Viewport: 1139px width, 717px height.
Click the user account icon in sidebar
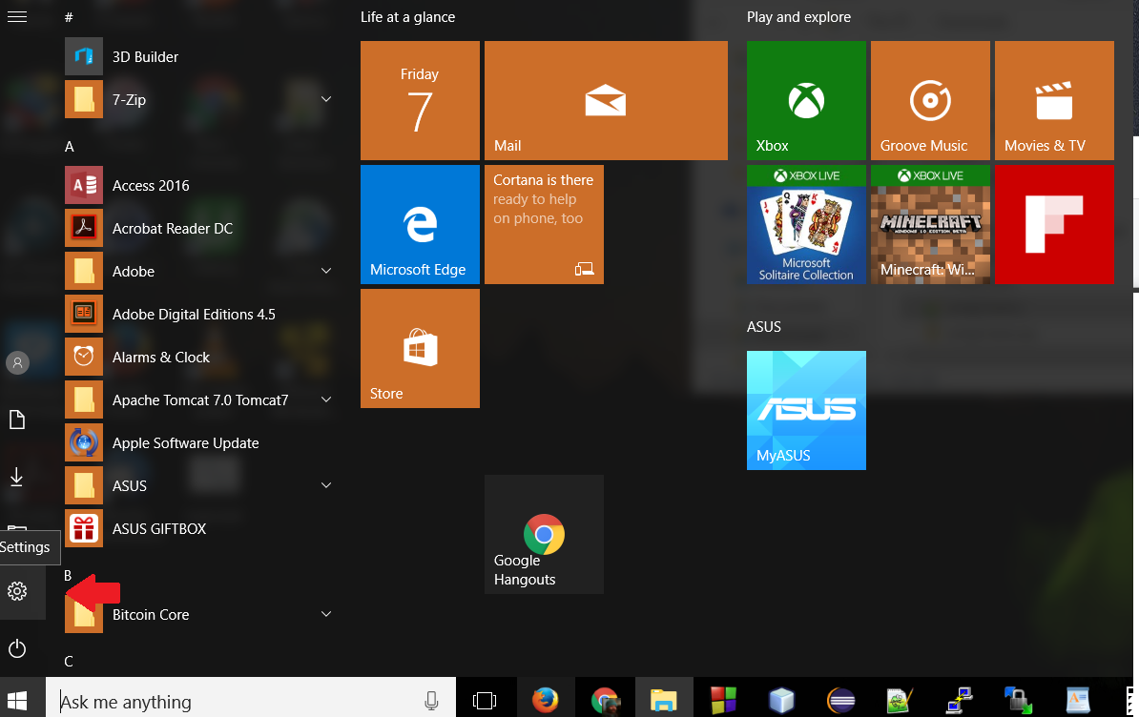[17, 362]
